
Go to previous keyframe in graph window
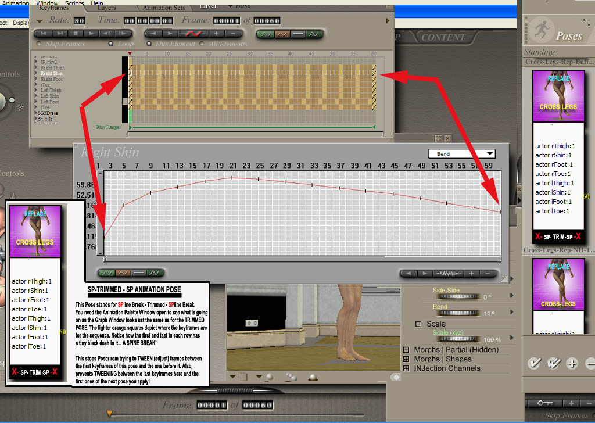408,274
